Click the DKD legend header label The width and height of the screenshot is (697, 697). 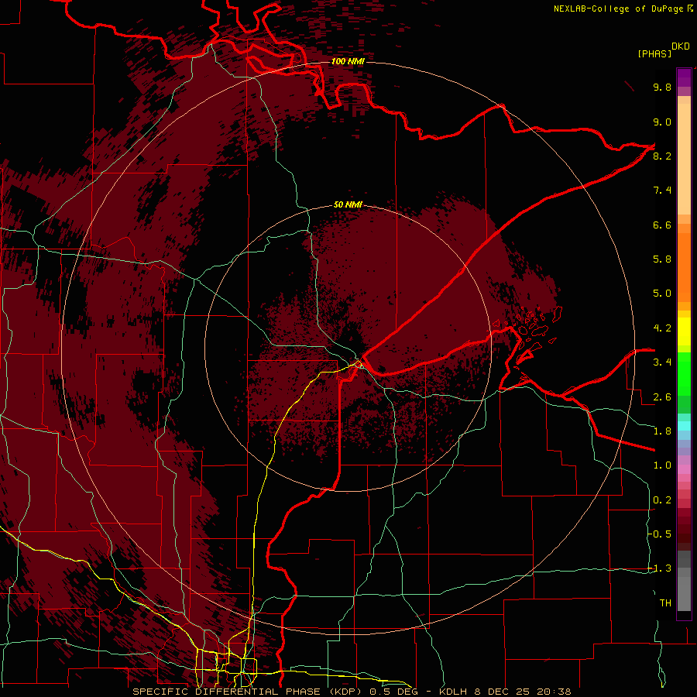[680, 46]
